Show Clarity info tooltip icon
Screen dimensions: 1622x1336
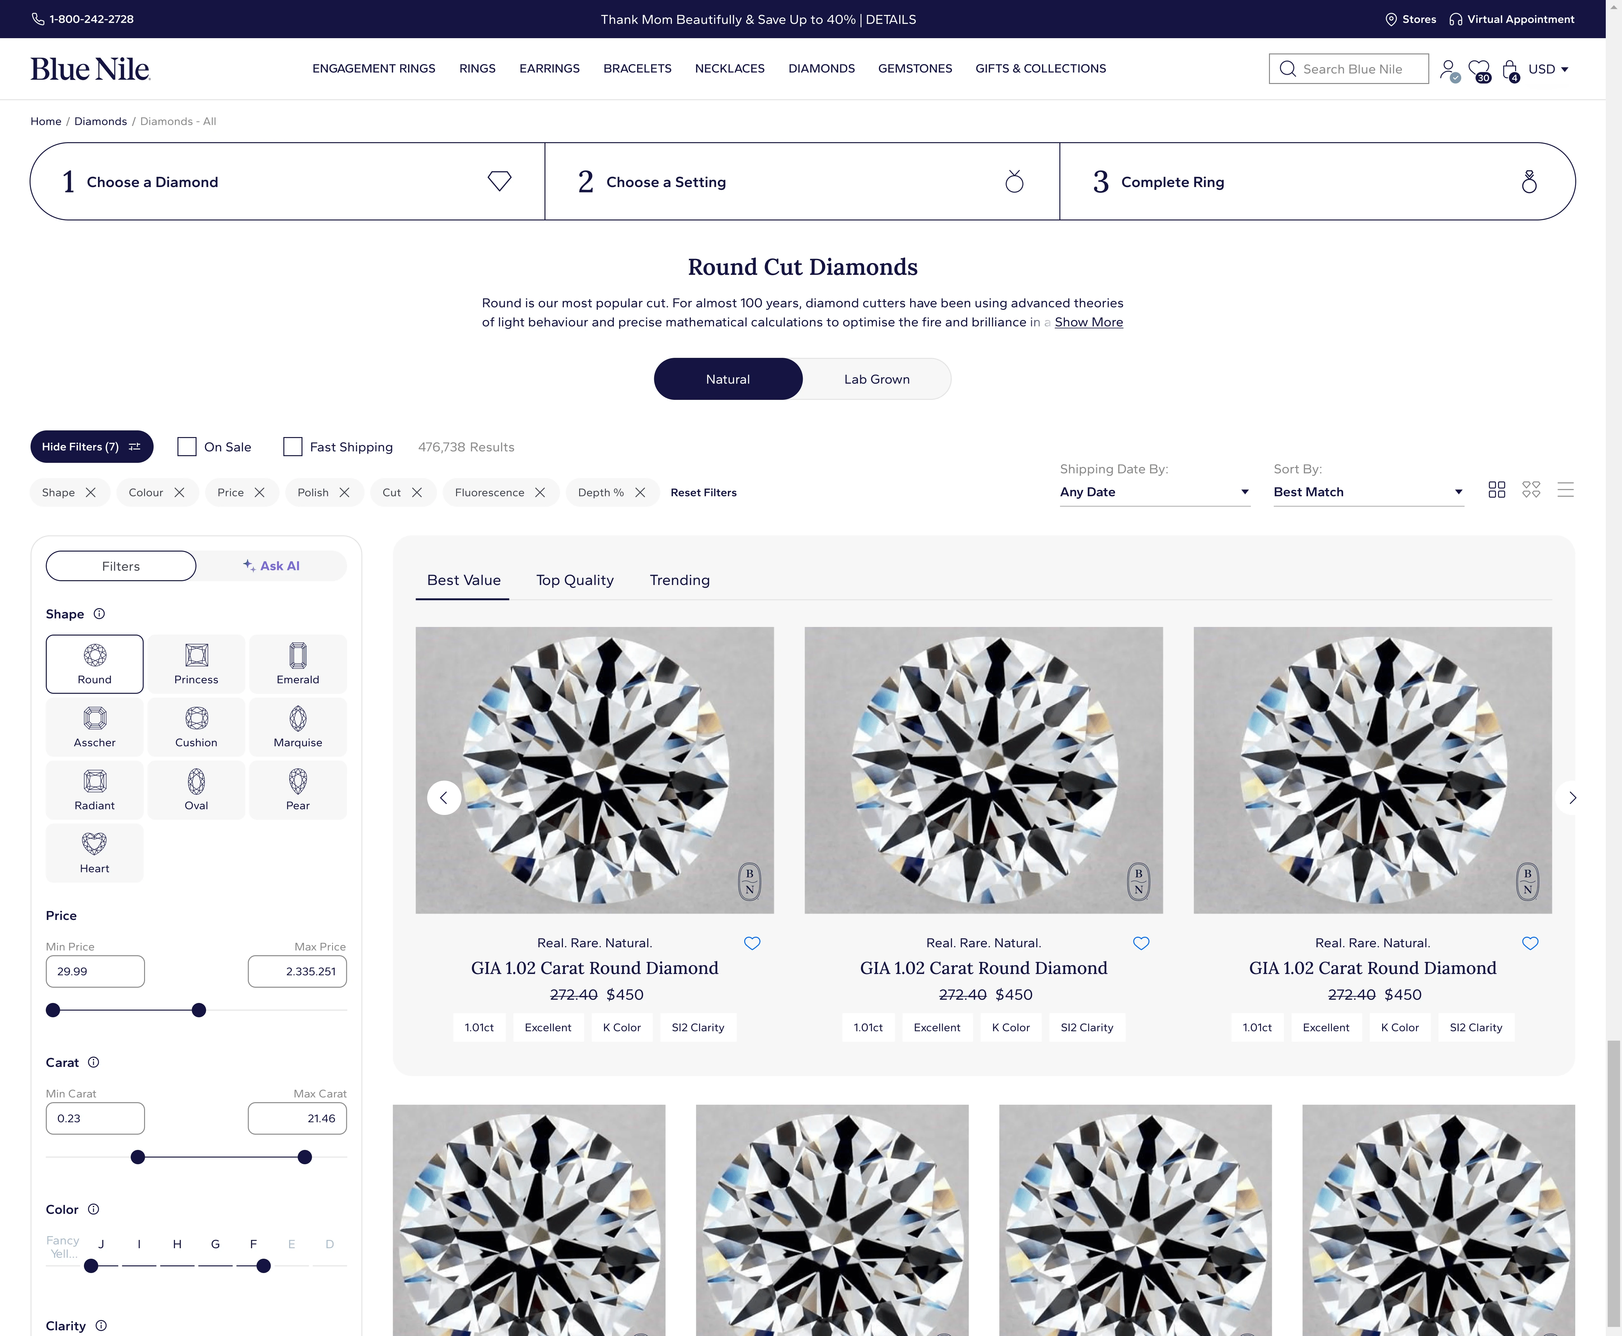[101, 1325]
